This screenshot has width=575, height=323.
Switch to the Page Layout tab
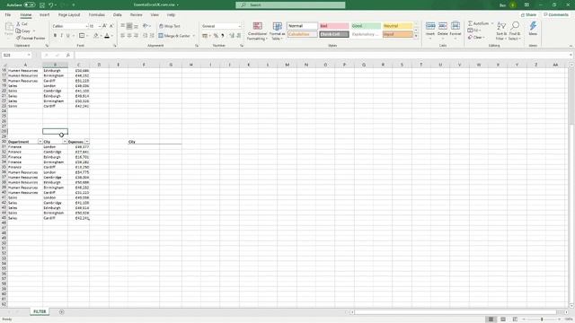69,15
